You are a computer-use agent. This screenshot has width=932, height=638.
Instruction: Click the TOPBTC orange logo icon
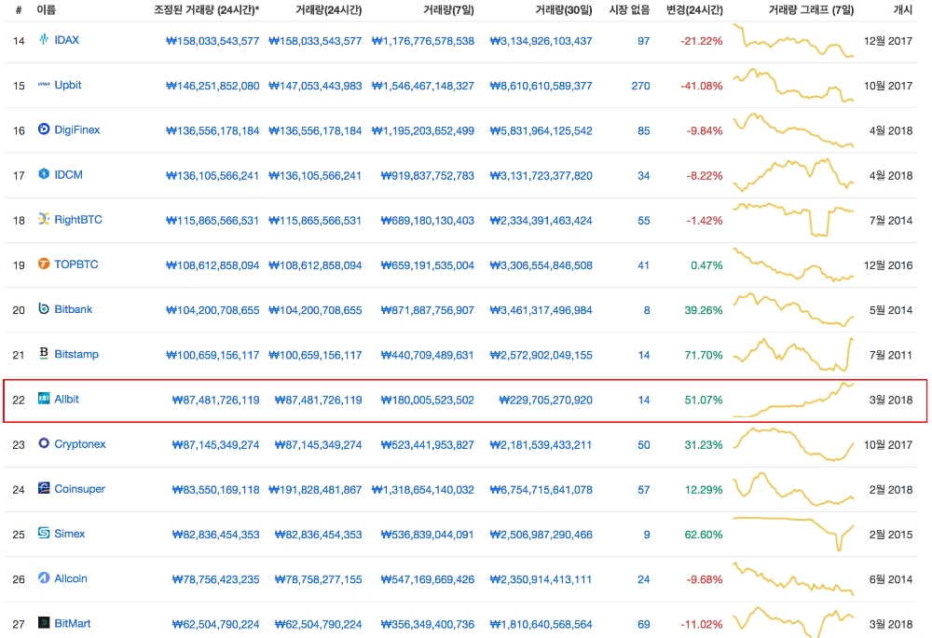(x=44, y=264)
